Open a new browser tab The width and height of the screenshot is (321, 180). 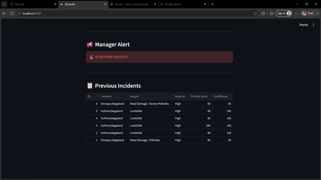(x=213, y=4)
